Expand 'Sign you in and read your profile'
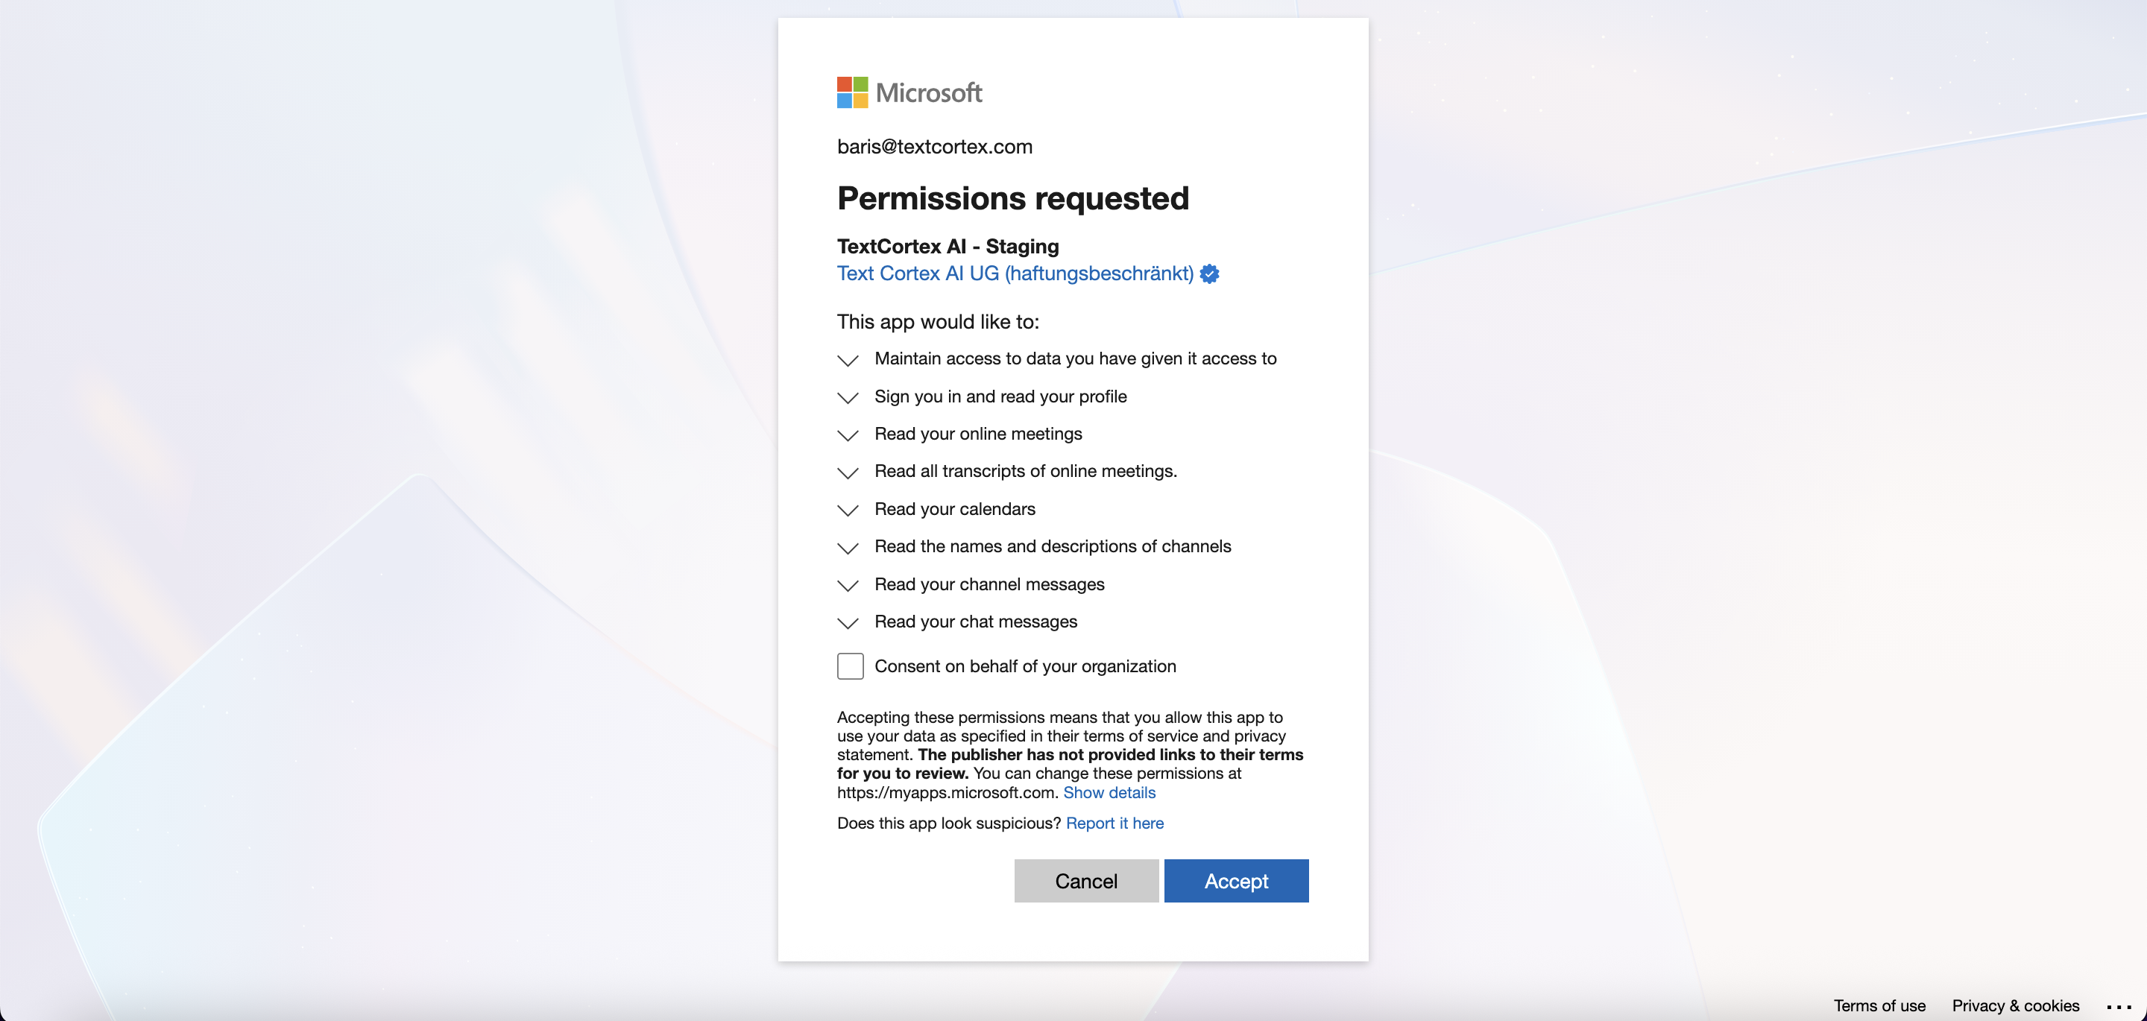2147x1021 pixels. tap(848, 397)
